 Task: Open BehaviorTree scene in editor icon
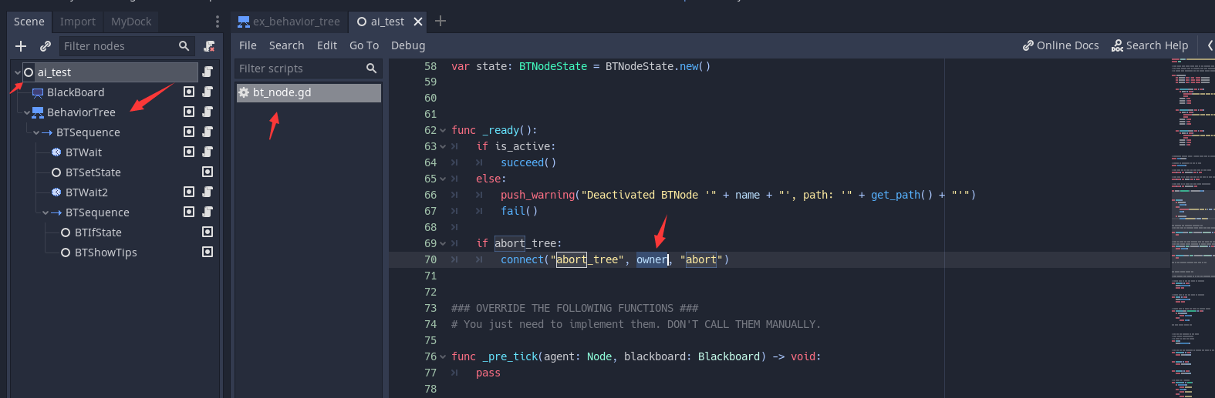pos(188,112)
